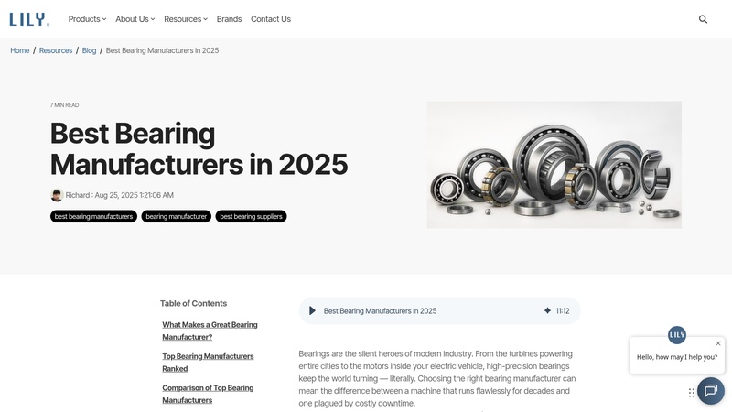Image resolution: width=732 pixels, height=412 pixels.
Task: Click the 11:12 audio duration
Action: tap(563, 310)
